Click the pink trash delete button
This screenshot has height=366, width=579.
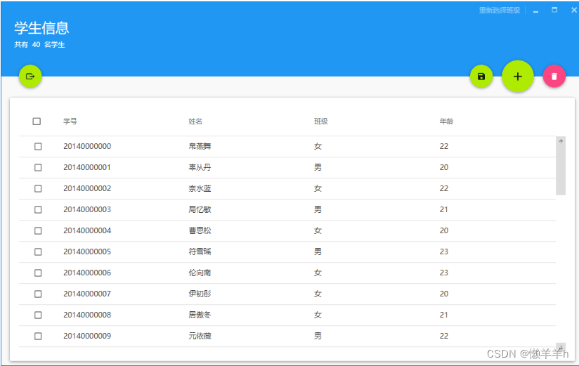554,77
